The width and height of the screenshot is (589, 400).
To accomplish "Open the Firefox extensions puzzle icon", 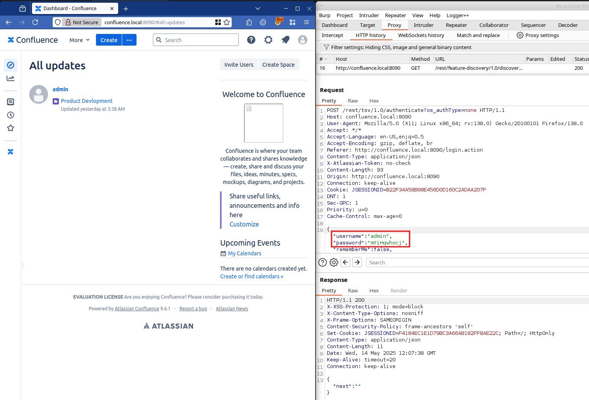I will (x=249, y=22).
